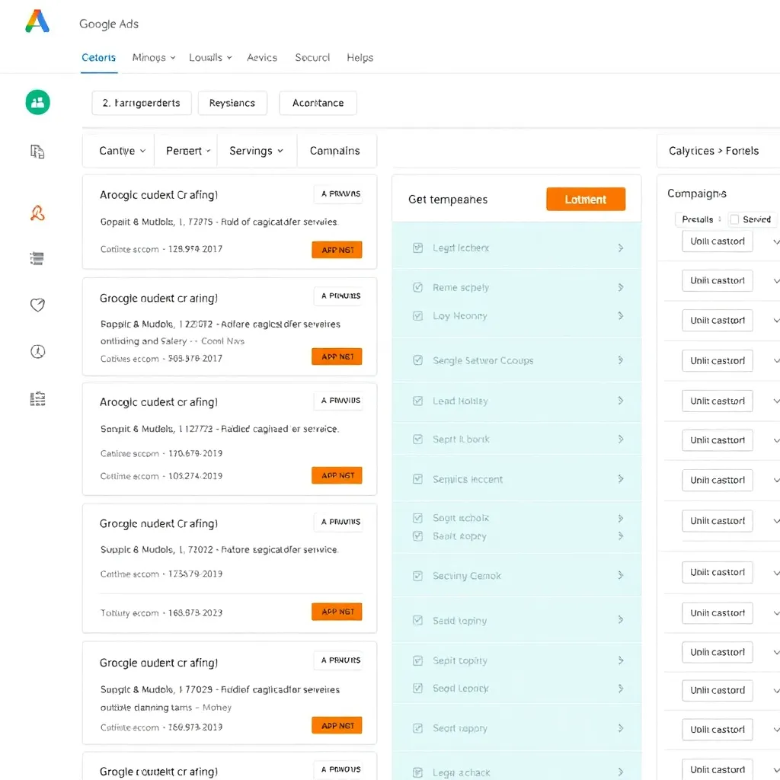Screen dimensions: 780x780
Task: Check the Reme scpely template option
Action: tap(417, 287)
